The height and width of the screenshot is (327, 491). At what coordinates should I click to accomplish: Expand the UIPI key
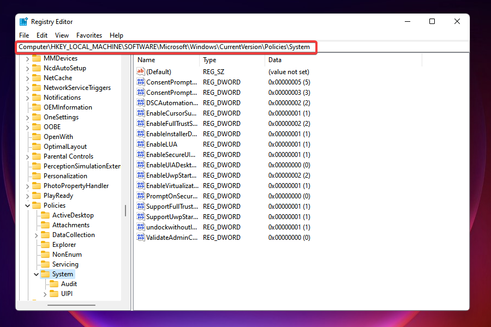(x=45, y=294)
